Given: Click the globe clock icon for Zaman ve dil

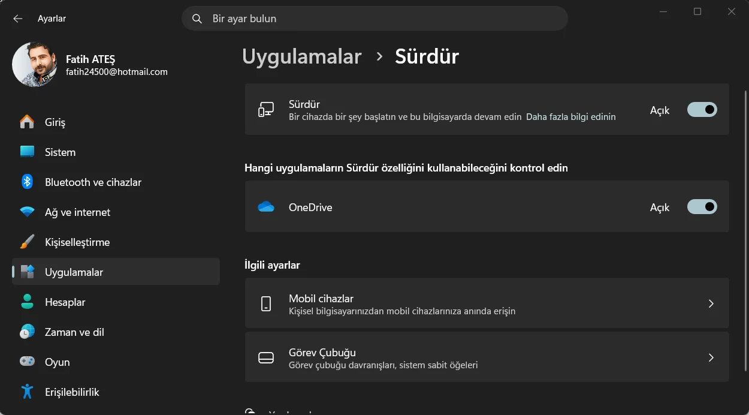Looking at the screenshot, I should pyautogui.click(x=27, y=332).
